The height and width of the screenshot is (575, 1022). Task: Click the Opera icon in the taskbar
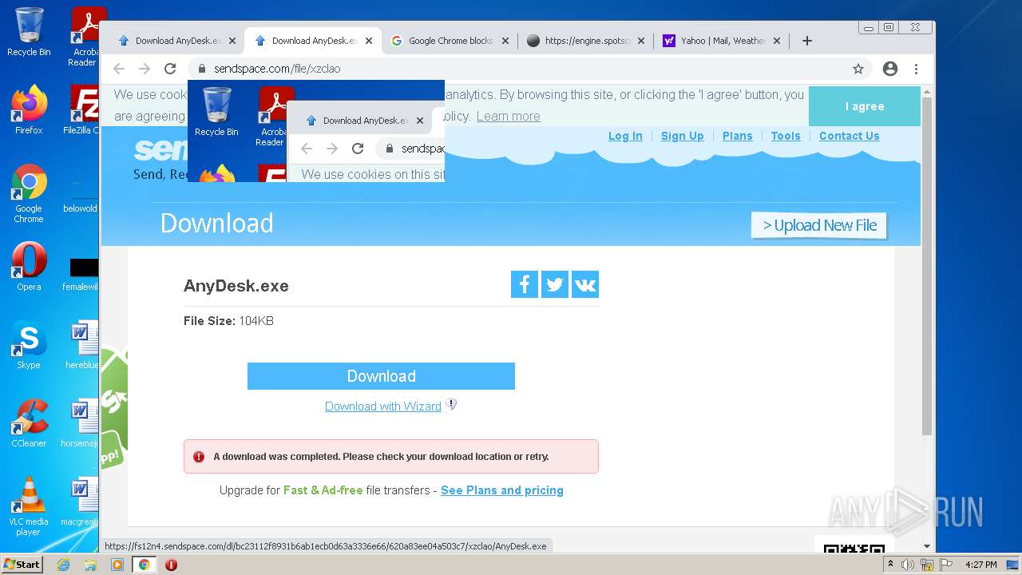[171, 565]
